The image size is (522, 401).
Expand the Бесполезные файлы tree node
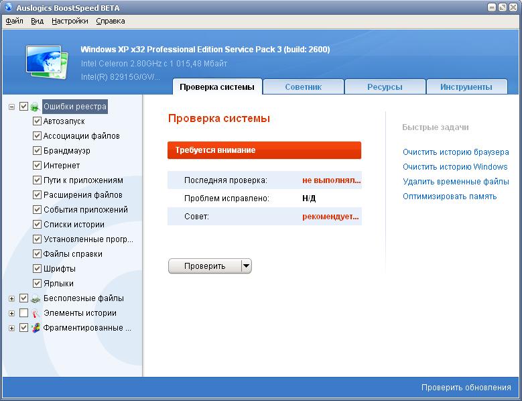click(12, 298)
